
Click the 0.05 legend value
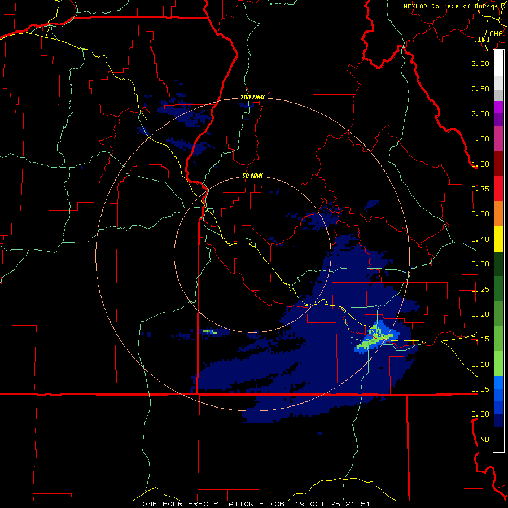[x=480, y=389]
